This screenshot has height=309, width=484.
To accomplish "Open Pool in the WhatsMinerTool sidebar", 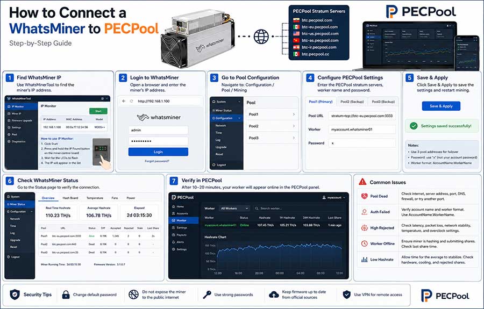I will pos(12,134).
